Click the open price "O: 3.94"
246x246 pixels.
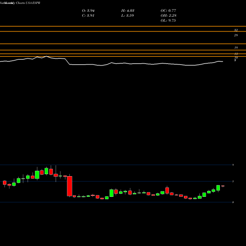point(88,11)
